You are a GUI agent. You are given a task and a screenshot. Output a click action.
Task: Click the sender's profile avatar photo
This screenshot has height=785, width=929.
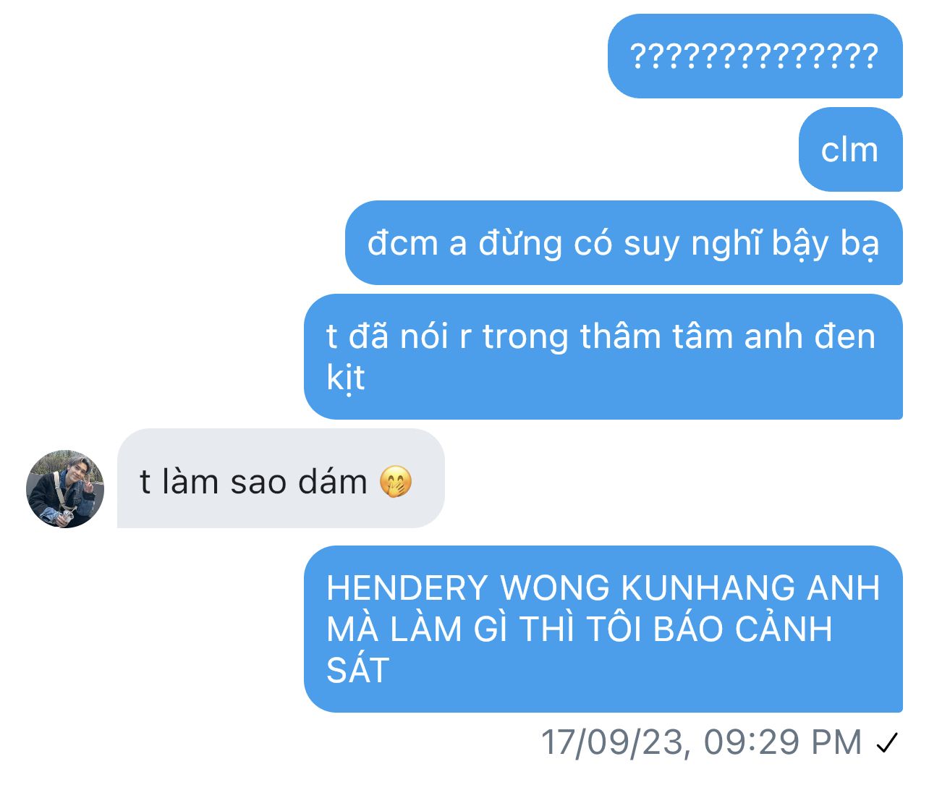(65, 489)
